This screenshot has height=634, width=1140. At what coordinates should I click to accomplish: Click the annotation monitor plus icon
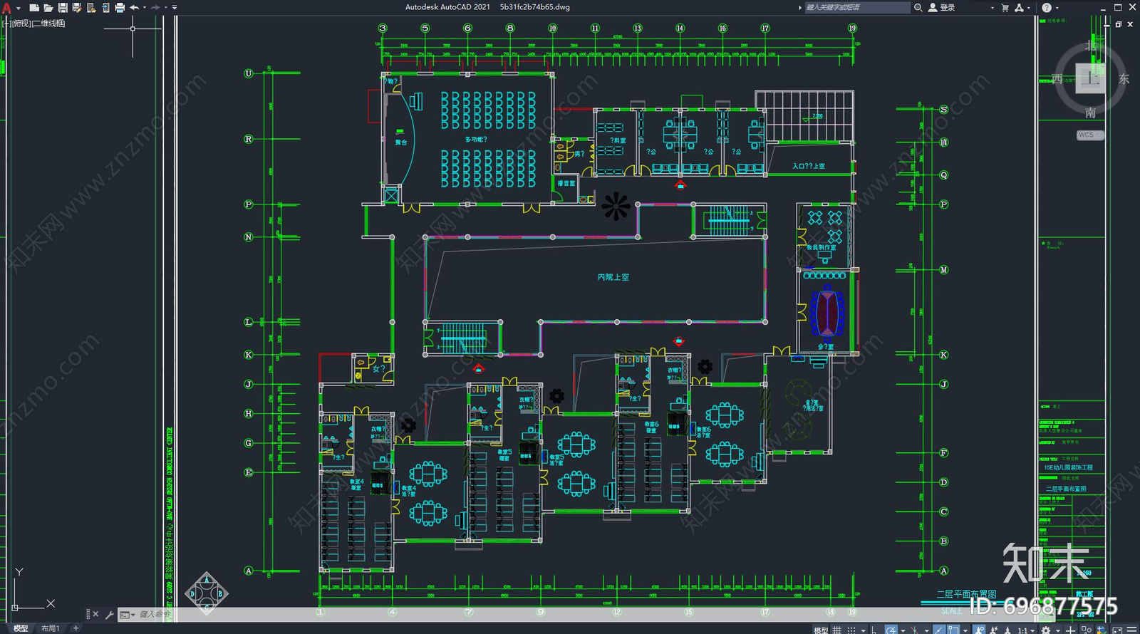coord(1070,629)
